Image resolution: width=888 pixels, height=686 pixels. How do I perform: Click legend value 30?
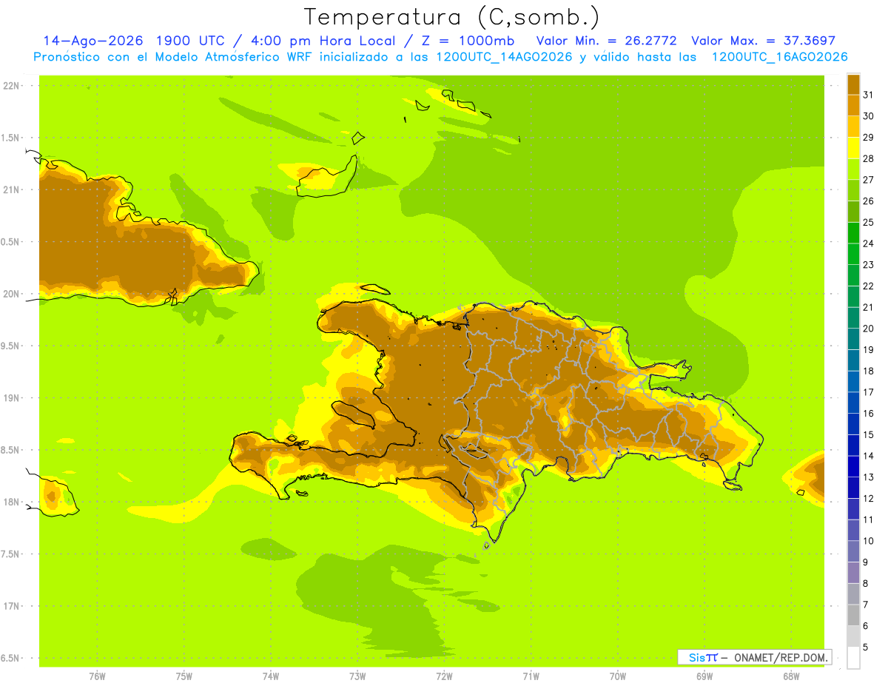868,116
